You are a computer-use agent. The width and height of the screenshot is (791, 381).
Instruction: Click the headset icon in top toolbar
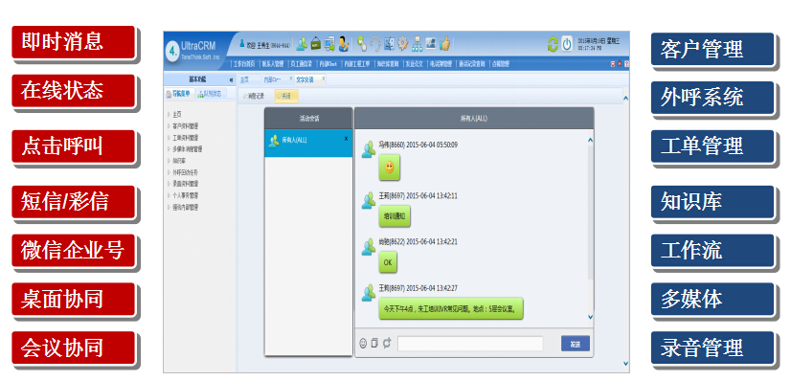[374, 44]
